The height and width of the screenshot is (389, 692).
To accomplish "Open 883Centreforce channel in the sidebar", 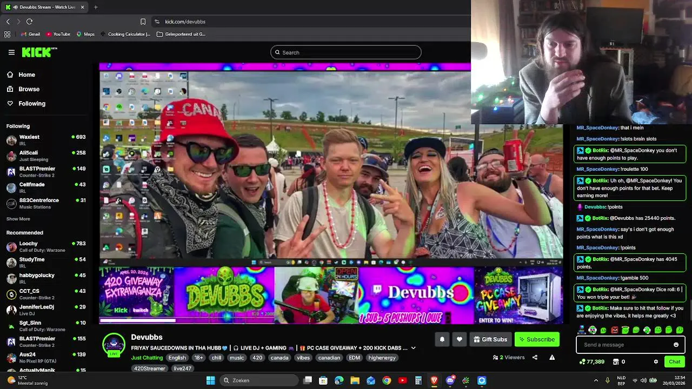I will click(46, 203).
